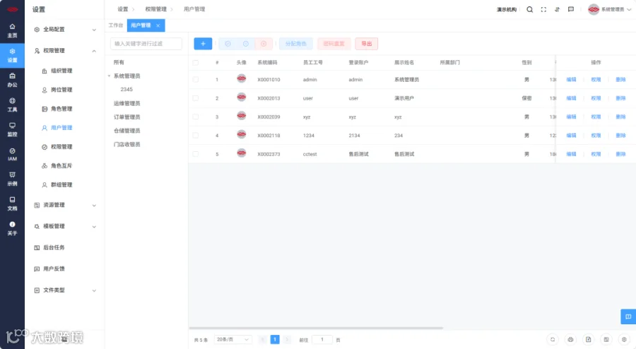Select the 设置 settings sidebar icon

point(12,55)
